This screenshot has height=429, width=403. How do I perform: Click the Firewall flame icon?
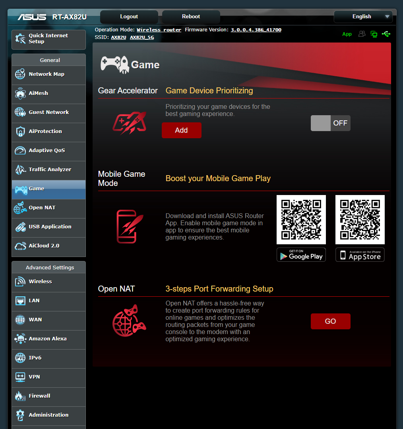(x=20, y=396)
